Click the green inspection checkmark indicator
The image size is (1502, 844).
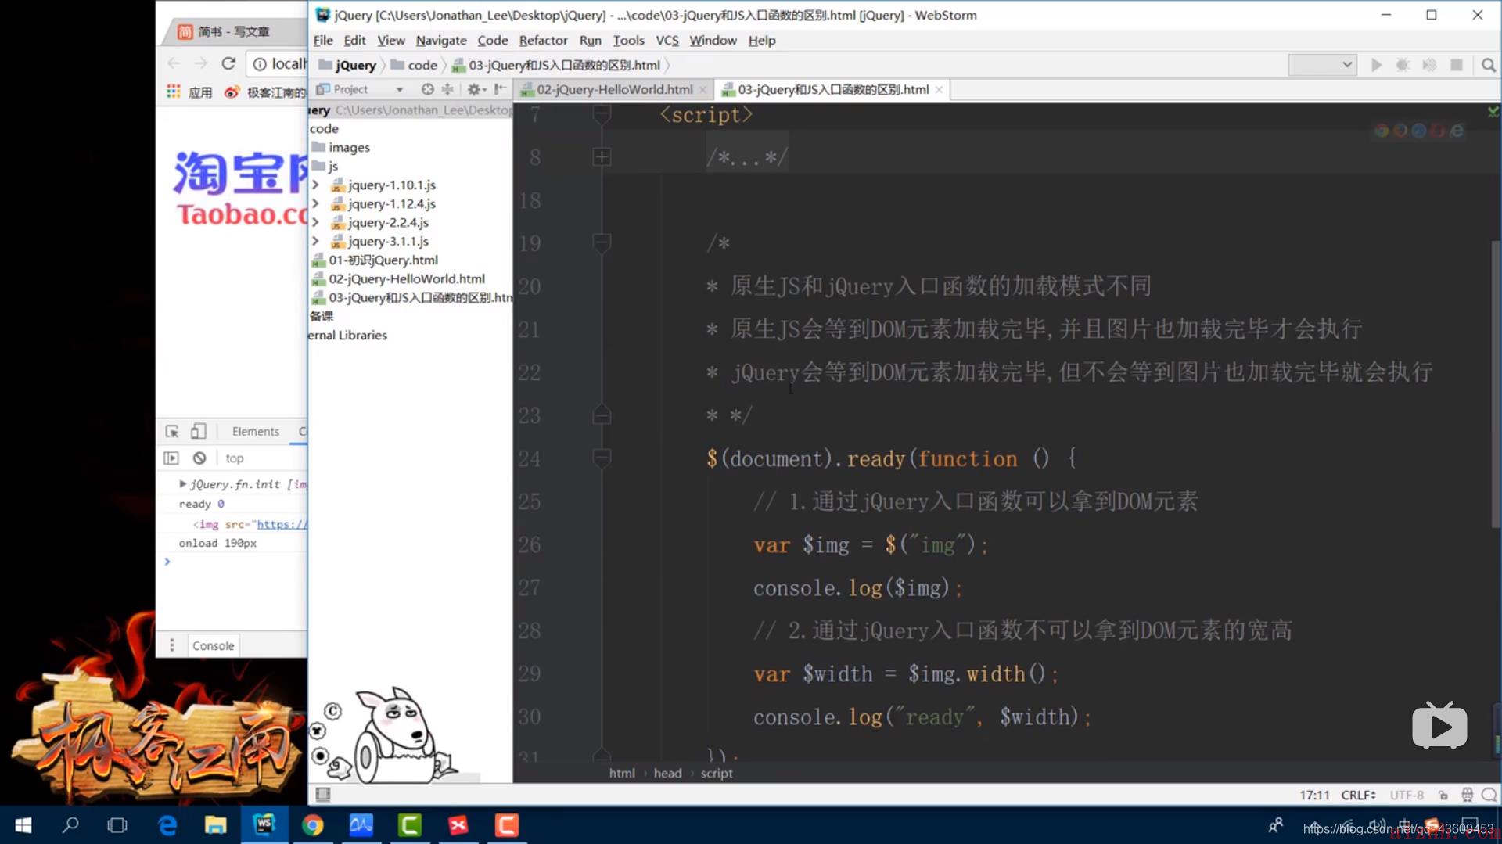[1493, 113]
